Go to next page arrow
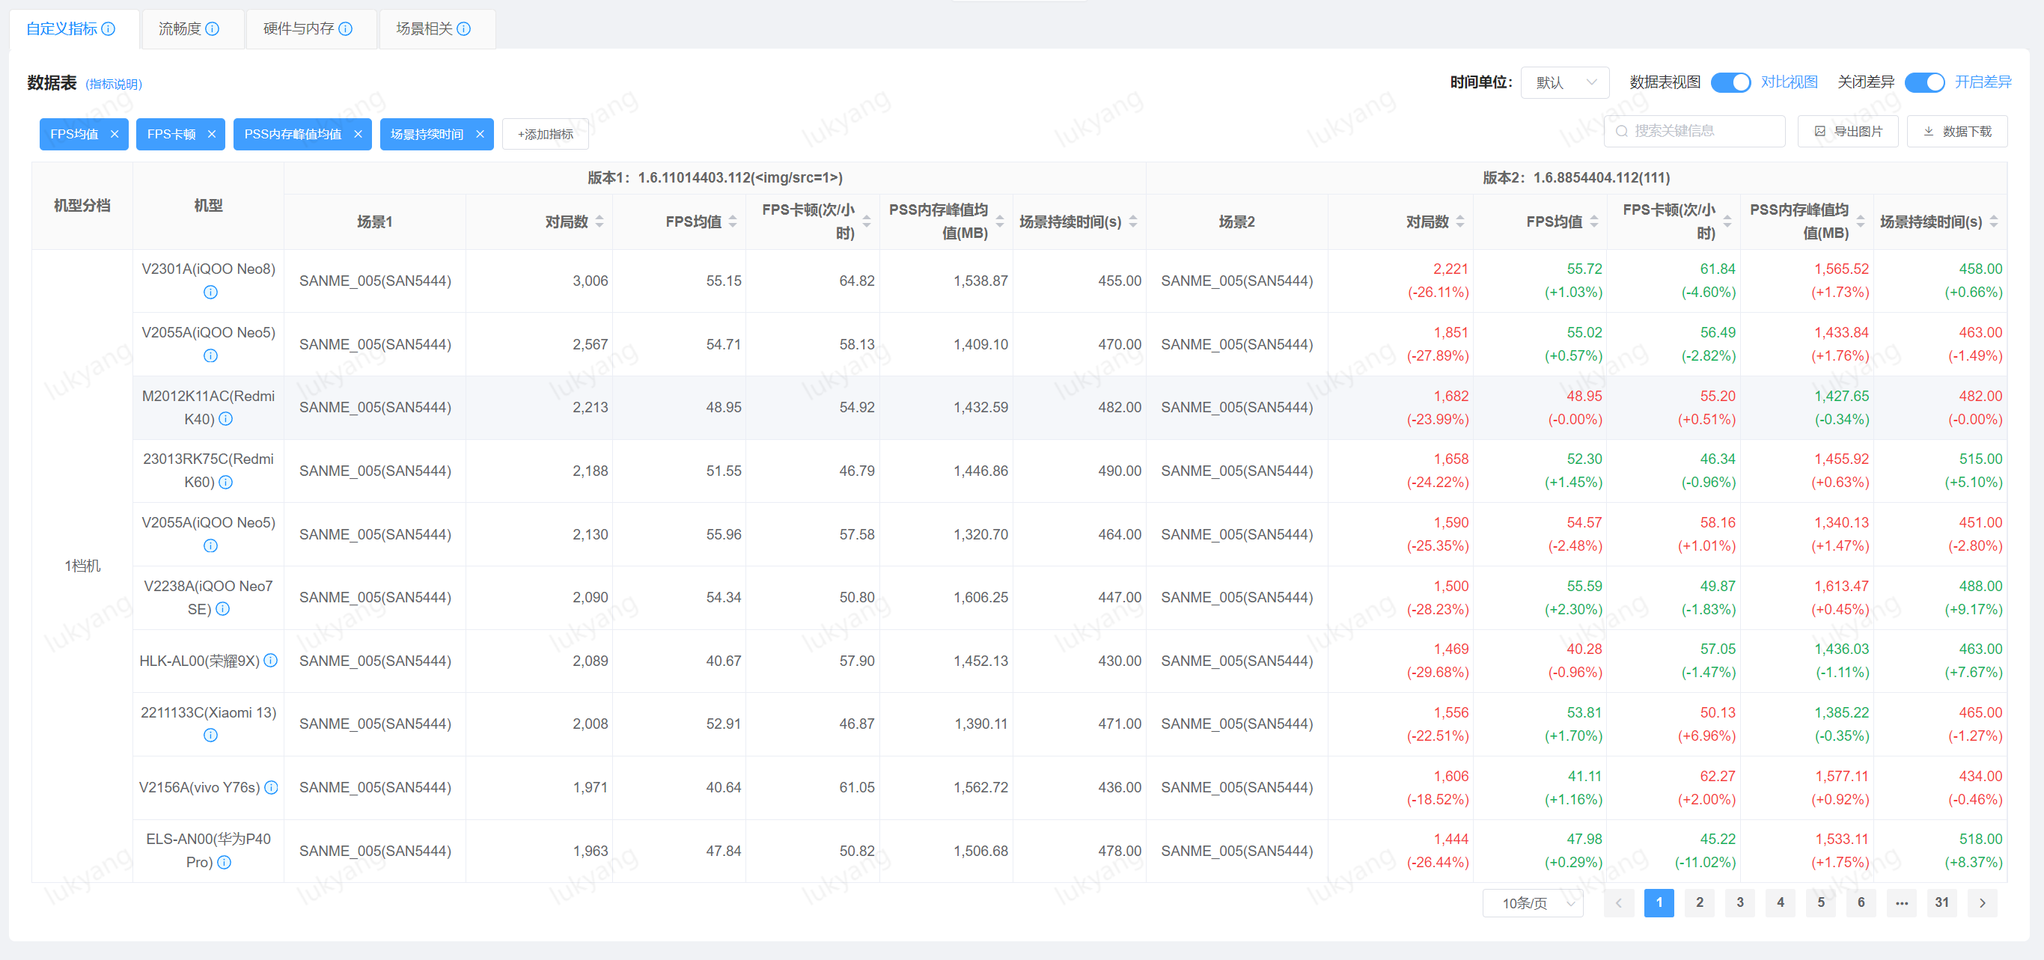 point(1982,903)
